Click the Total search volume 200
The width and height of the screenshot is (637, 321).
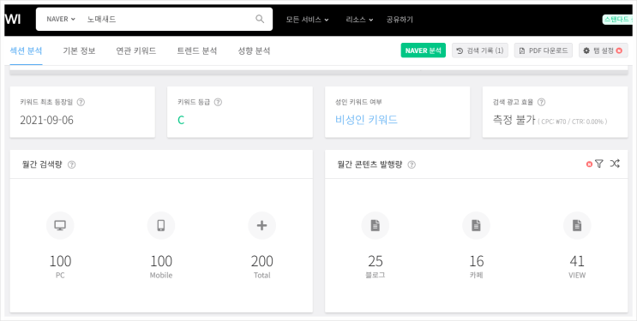pos(262,261)
